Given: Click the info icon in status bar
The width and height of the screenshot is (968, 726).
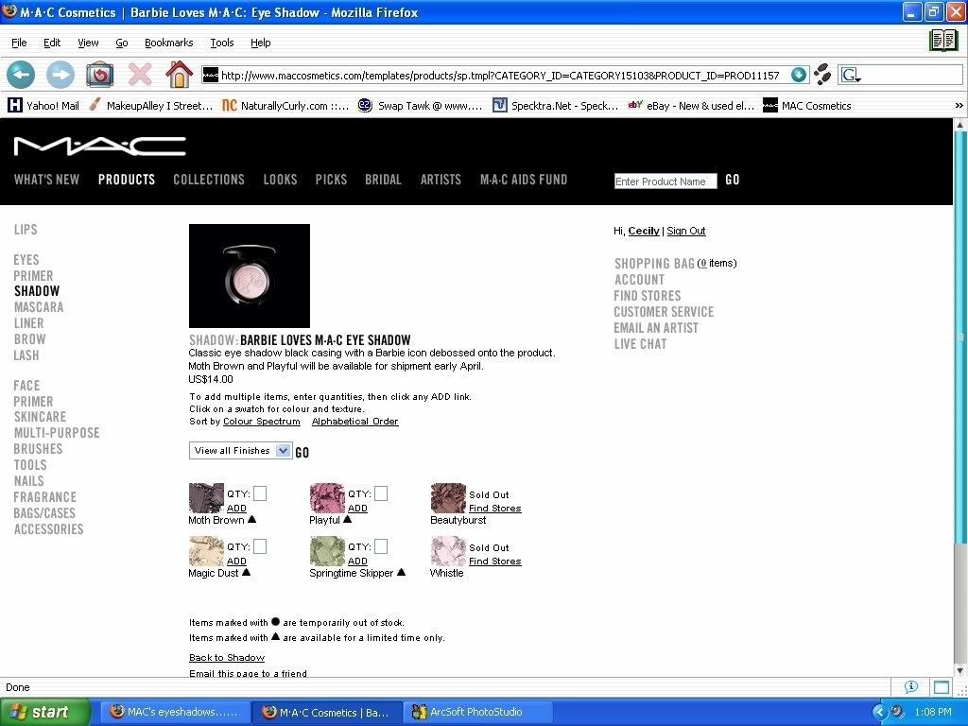Looking at the screenshot, I should [910, 686].
